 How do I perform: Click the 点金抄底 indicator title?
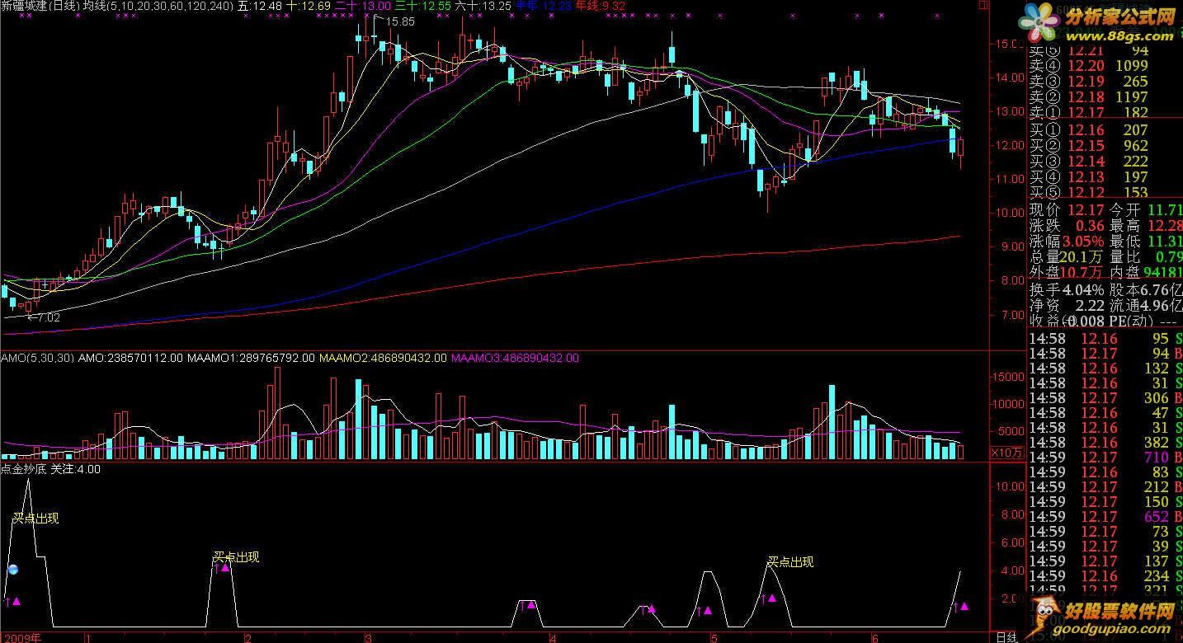[x=24, y=469]
